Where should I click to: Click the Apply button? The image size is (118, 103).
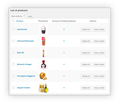[30, 16]
